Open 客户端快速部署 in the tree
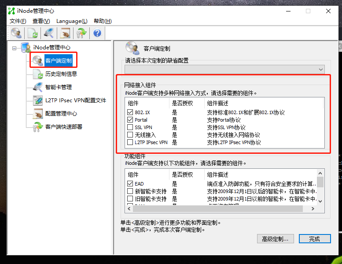Viewport: 342px width, 264px height. click(64, 127)
